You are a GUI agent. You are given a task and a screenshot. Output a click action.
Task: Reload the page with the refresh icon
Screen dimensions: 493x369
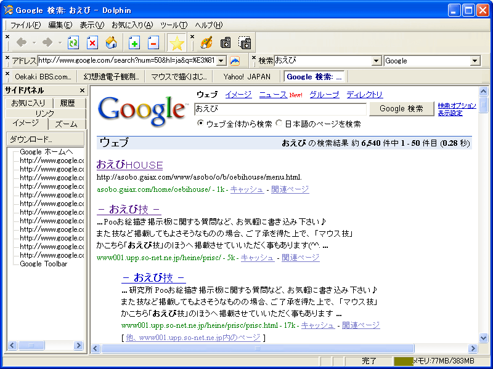[73, 42]
